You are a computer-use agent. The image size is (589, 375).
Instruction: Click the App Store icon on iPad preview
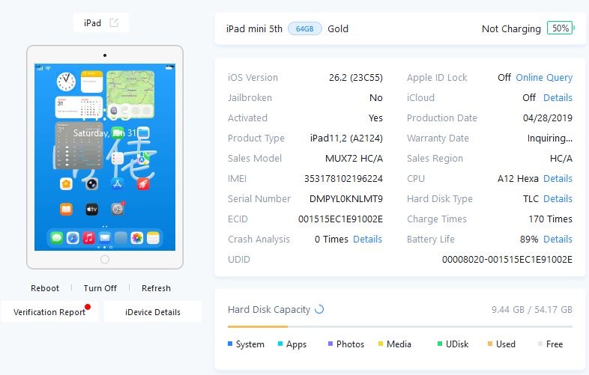[x=117, y=184]
